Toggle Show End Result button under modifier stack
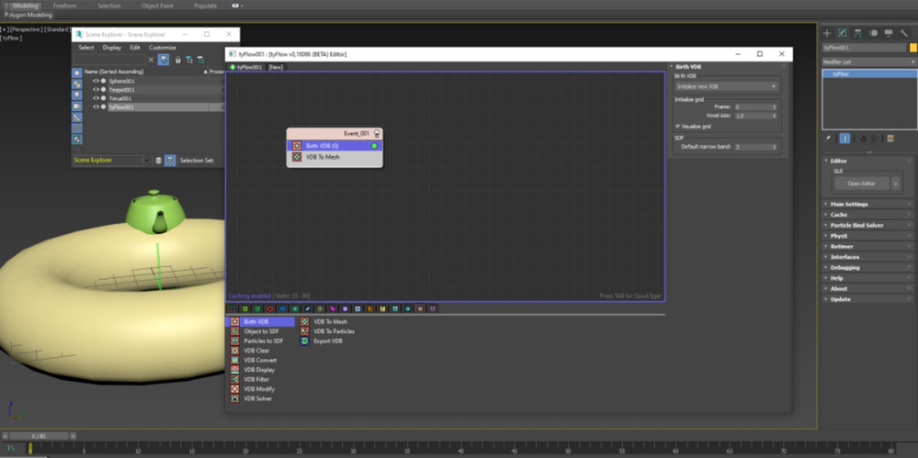 pyautogui.click(x=844, y=139)
